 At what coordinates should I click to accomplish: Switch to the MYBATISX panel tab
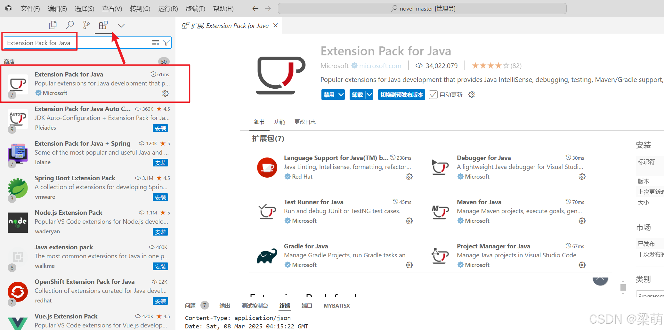click(x=337, y=306)
